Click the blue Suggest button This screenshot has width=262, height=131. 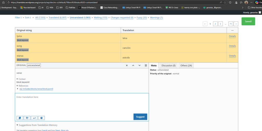140,117
